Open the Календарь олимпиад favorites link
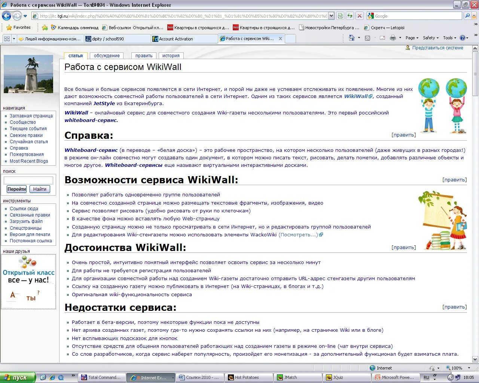This screenshot has height=383, width=479. point(74,27)
